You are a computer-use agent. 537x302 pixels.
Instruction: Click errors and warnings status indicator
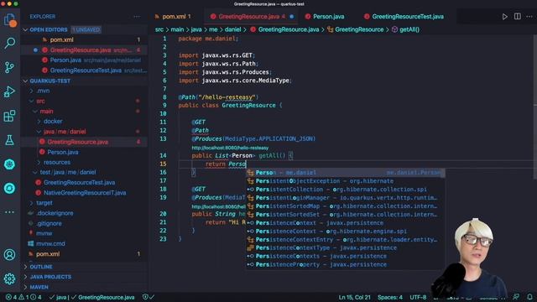(23, 297)
